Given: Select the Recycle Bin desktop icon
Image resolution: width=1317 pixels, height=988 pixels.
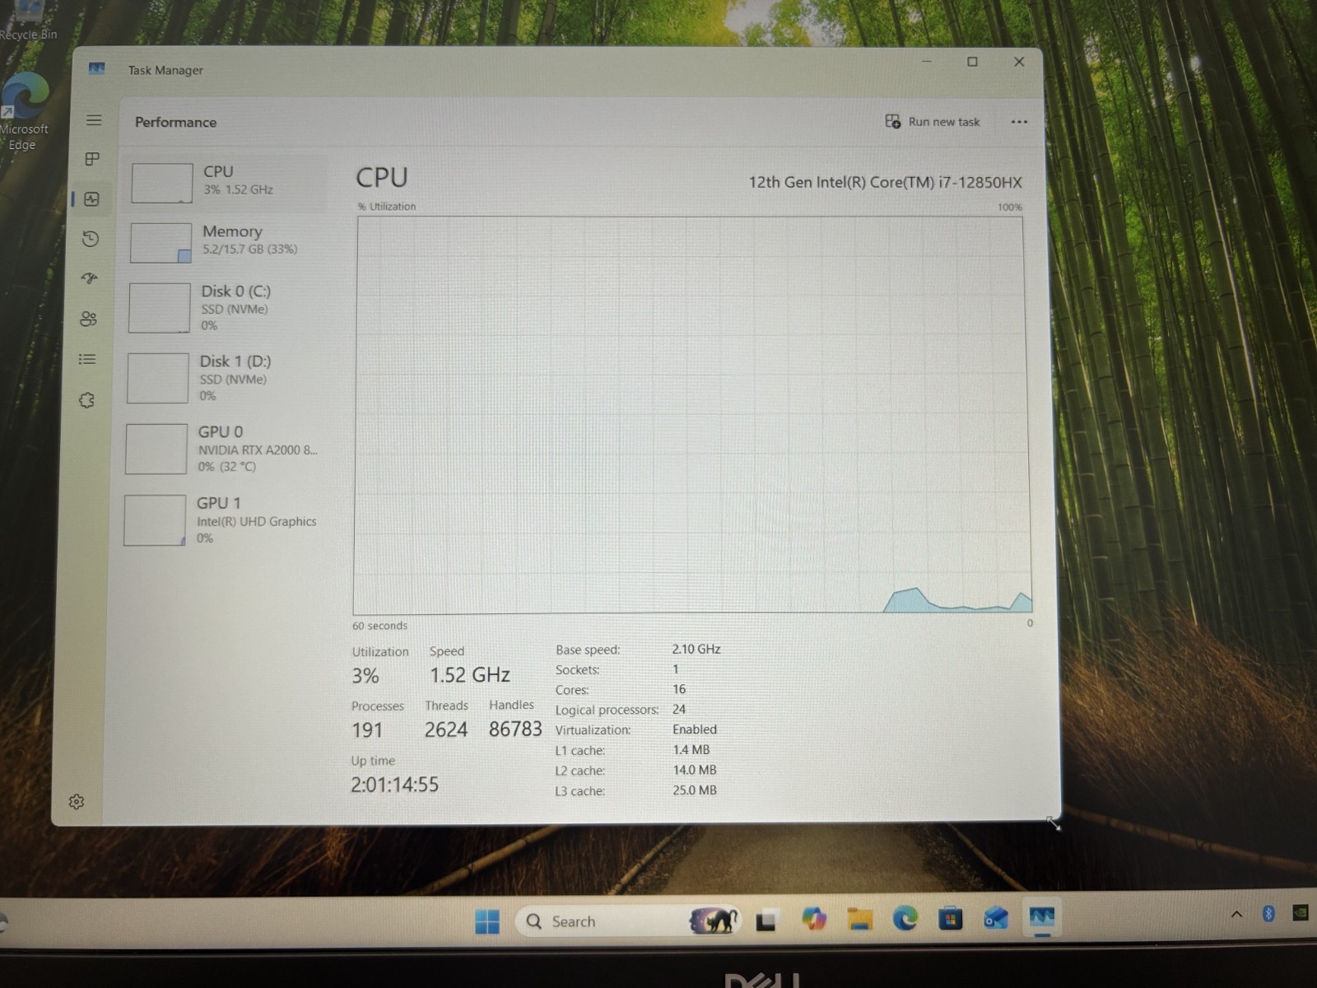Looking at the screenshot, I should [x=27, y=21].
